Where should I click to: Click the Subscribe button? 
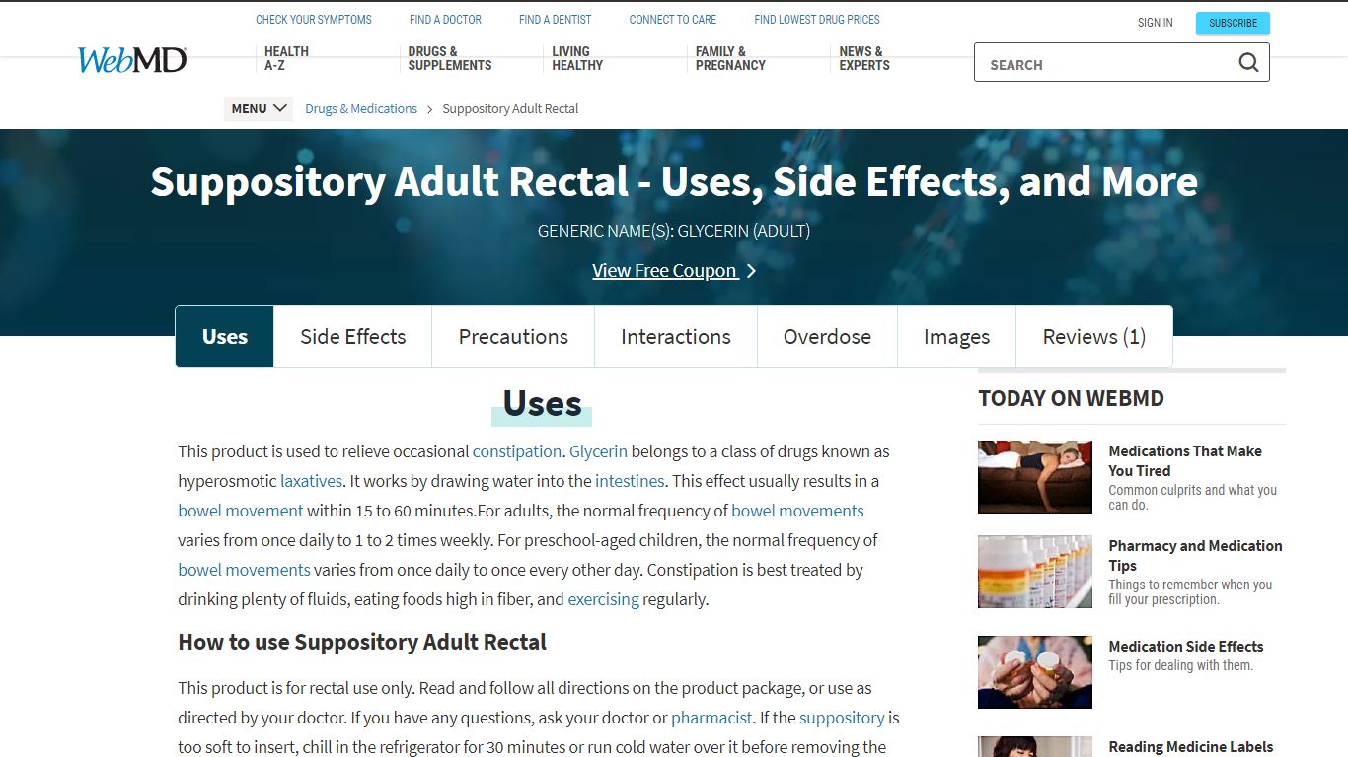coord(1233,23)
